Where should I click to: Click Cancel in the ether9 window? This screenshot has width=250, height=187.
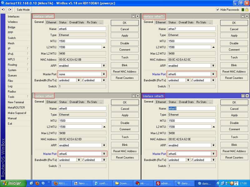pos(234,109)
